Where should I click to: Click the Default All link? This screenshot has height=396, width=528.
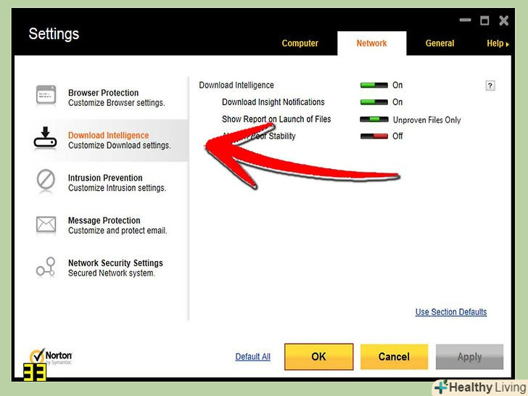253,357
